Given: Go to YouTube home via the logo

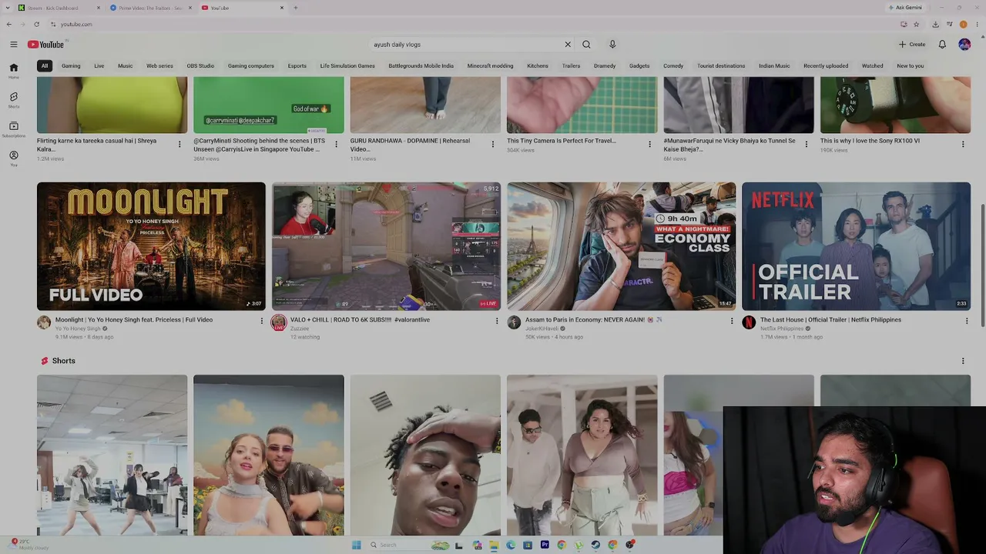Looking at the screenshot, I should [x=46, y=45].
